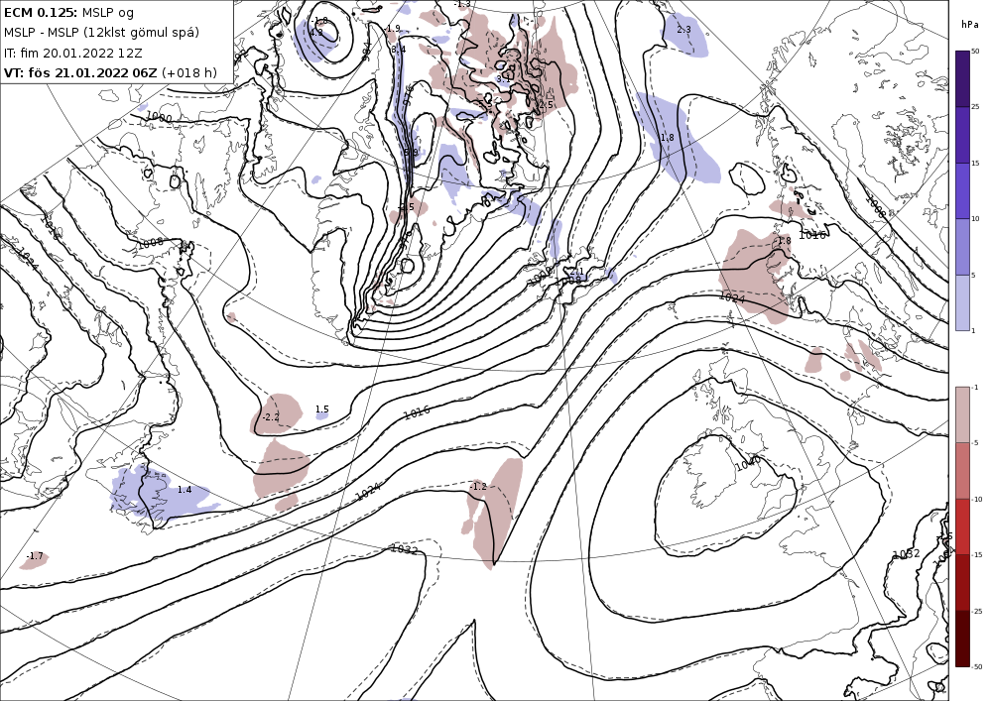Click the '1000' isobar label at upper left
This screenshot has width=992, height=701.
pyautogui.click(x=159, y=118)
